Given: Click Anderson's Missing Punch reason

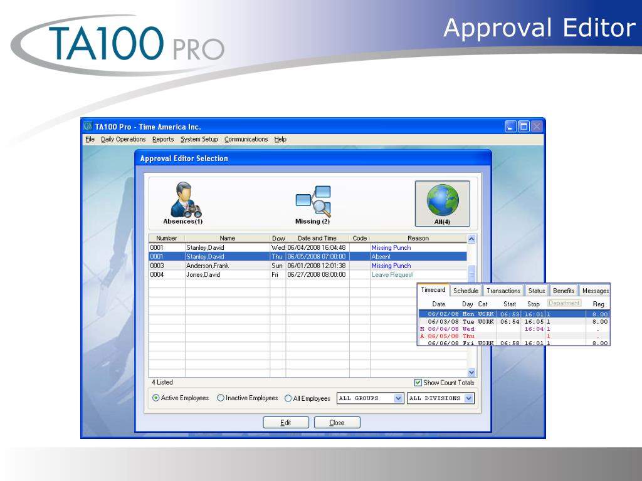Looking at the screenshot, I should coord(391,266).
